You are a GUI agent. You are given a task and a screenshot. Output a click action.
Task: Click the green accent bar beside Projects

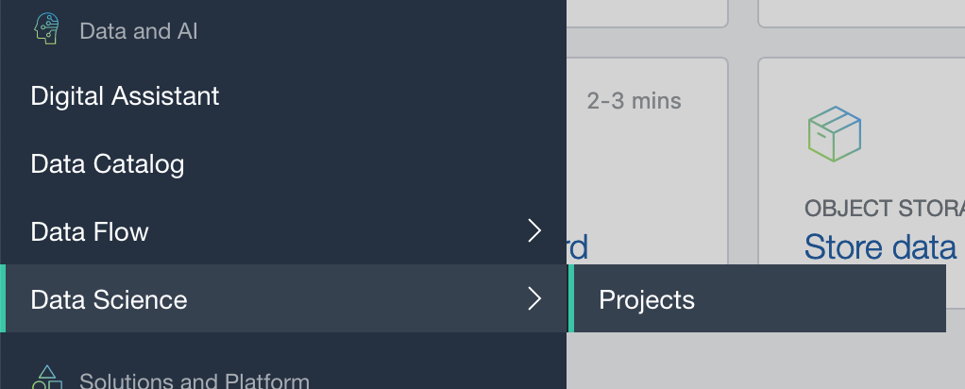pyautogui.click(x=571, y=299)
